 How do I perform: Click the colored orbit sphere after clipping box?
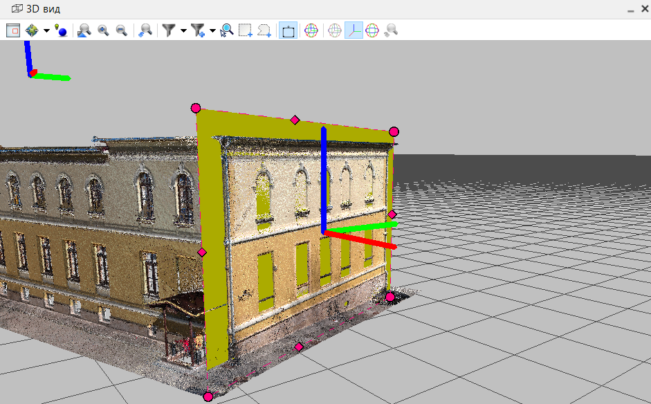(x=311, y=30)
